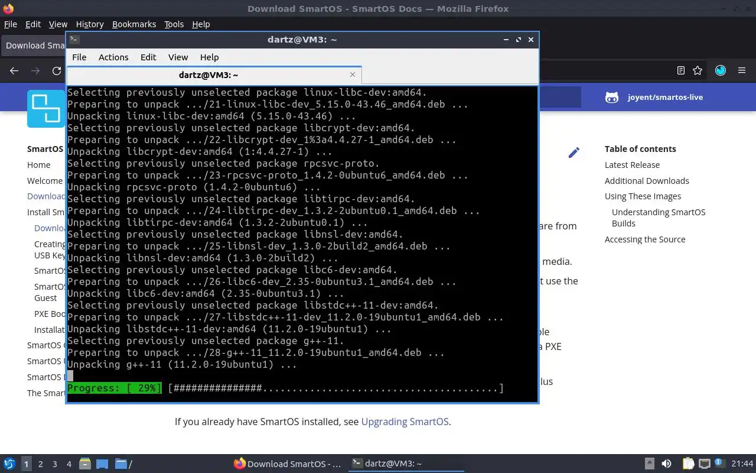Bookmark this page with the star icon
This screenshot has height=473, width=756.
pos(698,70)
